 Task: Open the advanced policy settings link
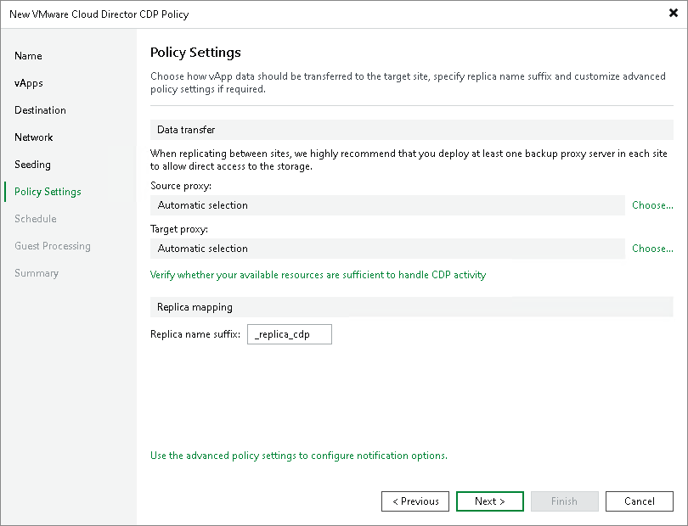(x=298, y=456)
